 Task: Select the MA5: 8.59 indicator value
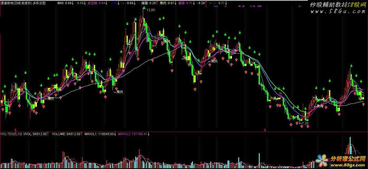pyautogui.click(x=65, y=3)
